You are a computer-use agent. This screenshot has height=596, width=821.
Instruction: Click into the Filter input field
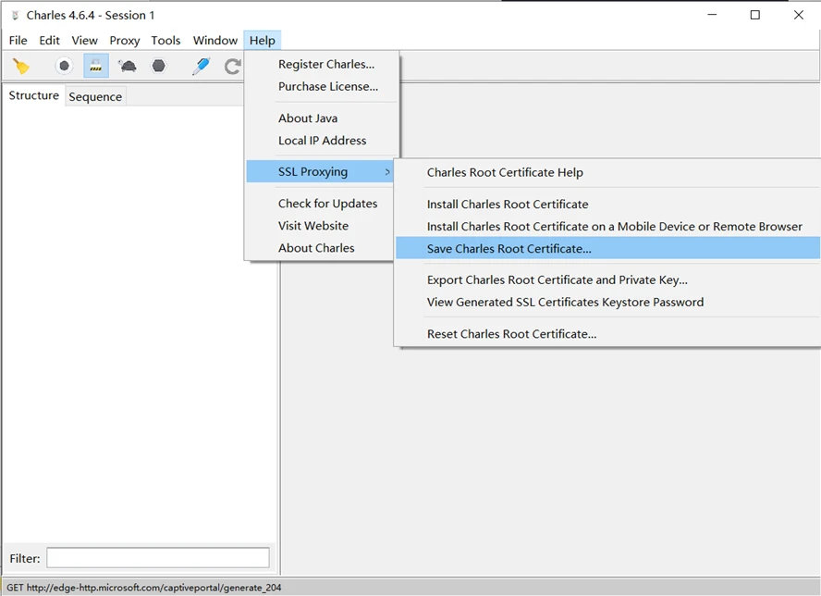tap(158, 558)
